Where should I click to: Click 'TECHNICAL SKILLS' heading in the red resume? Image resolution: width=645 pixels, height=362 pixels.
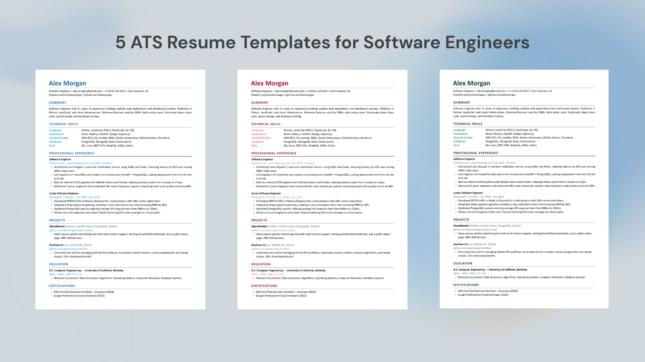[x=266, y=124]
